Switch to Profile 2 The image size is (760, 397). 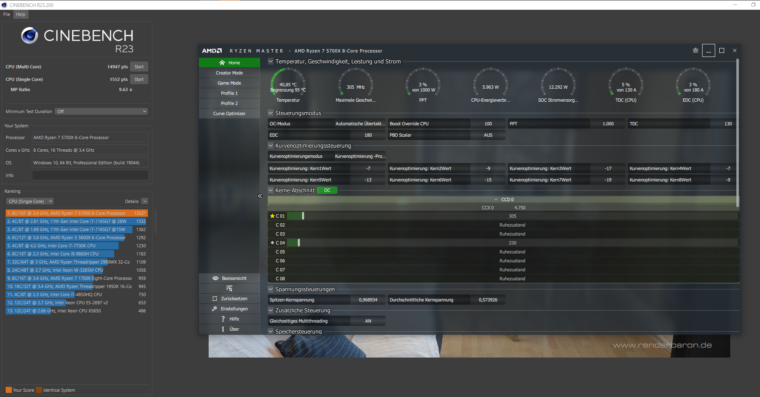229,103
